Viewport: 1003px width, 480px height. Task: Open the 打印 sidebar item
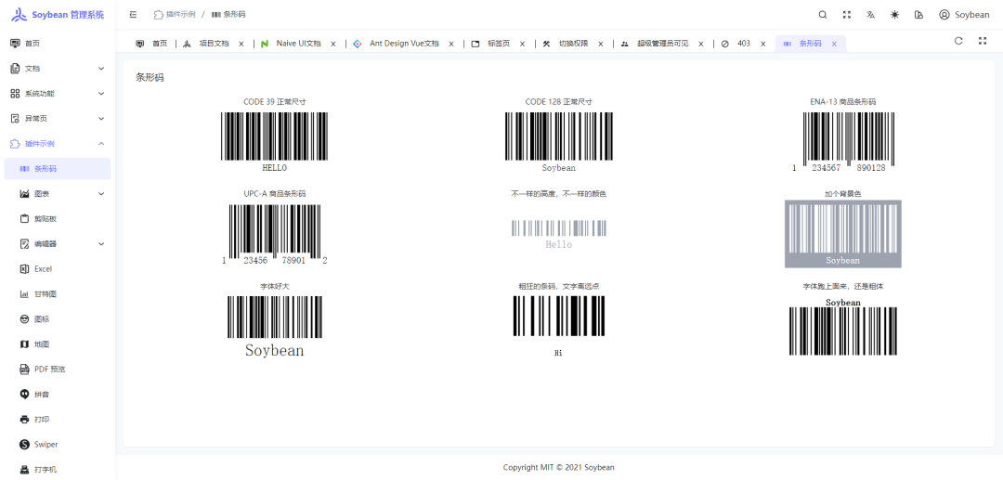pyautogui.click(x=58, y=420)
